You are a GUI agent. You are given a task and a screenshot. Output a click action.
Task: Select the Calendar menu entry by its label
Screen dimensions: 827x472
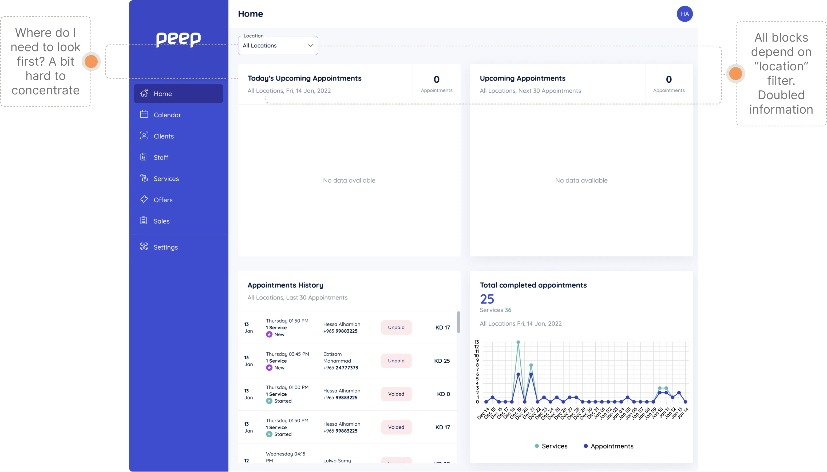tap(167, 114)
